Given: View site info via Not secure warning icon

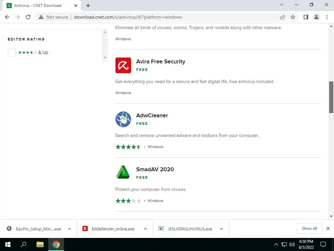Looking at the screenshot, I should (41, 17).
